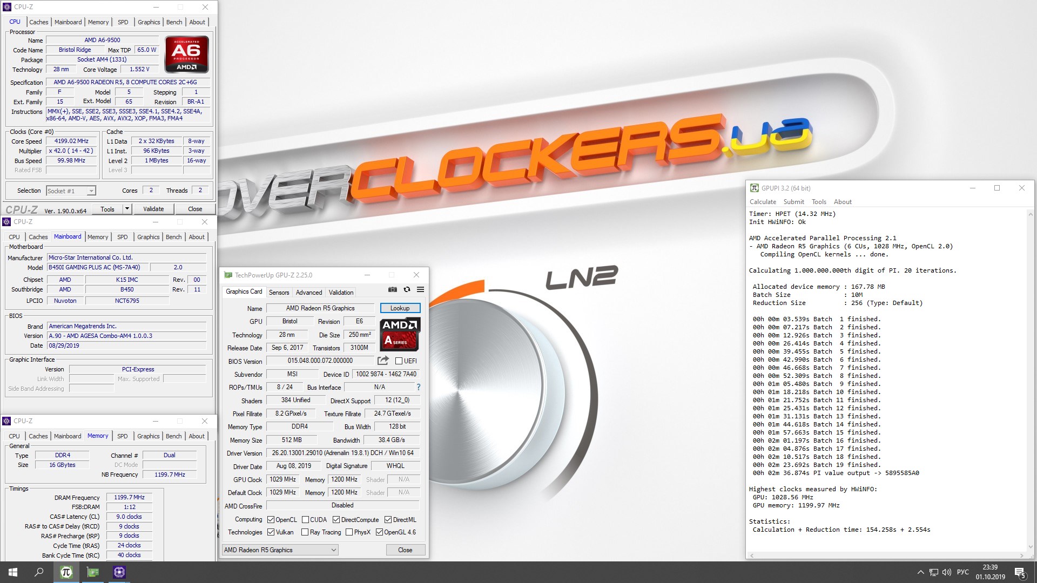Screen dimensions: 1037x583
Task: Open GPUPI About menu
Action: 843,202
